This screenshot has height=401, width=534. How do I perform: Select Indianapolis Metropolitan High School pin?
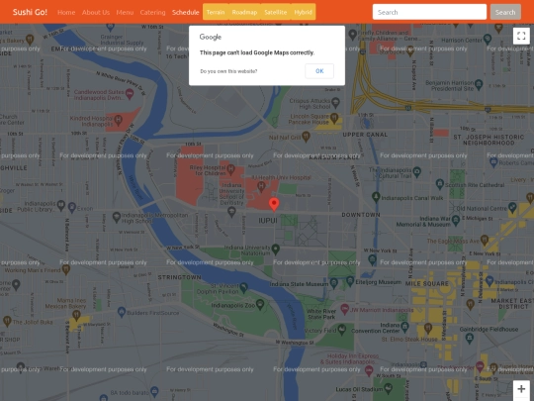click(117, 217)
